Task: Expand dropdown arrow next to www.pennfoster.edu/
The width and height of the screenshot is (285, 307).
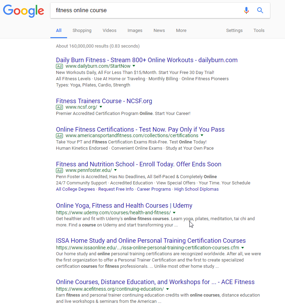Action: pos(115,170)
